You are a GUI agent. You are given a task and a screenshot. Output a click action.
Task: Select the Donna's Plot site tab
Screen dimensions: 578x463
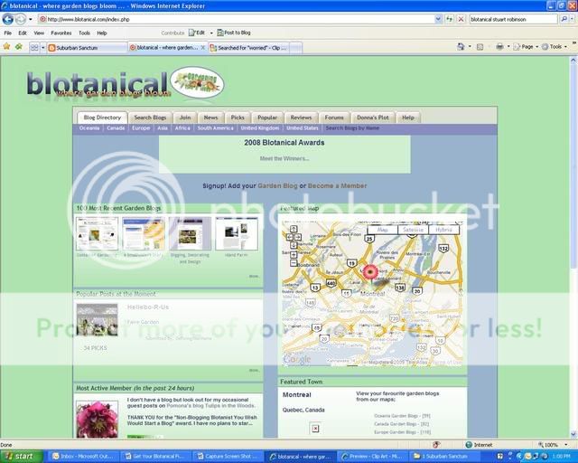click(x=373, y=118)
